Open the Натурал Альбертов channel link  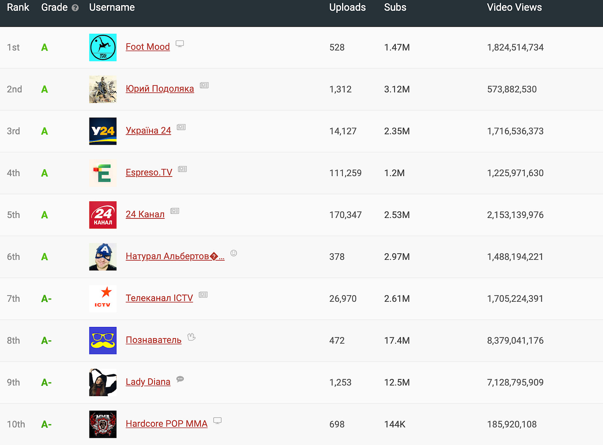175,256
